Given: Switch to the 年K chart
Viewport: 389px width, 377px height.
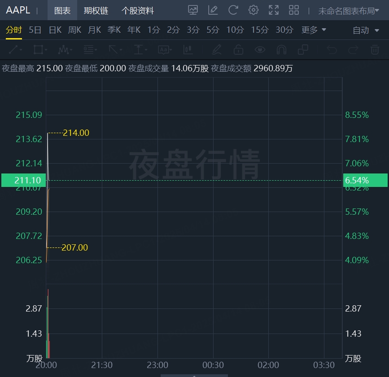Looking at the screenshot, I should pyautogui.click(x=134, y=30).
